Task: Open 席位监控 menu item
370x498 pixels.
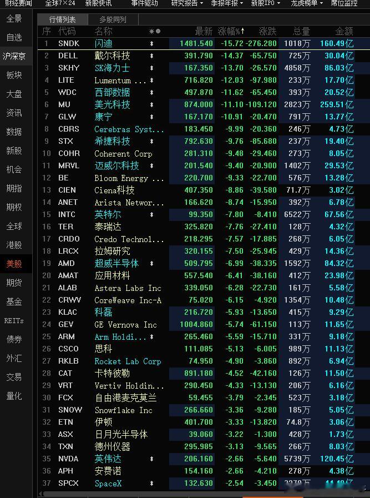Action: pos(344,3)
